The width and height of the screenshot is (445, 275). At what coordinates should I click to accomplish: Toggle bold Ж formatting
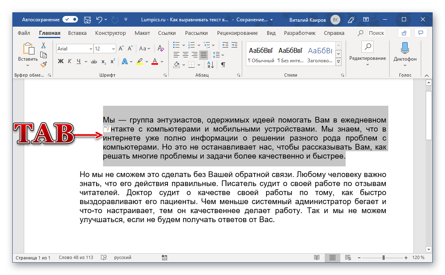[x=60, y=61]
